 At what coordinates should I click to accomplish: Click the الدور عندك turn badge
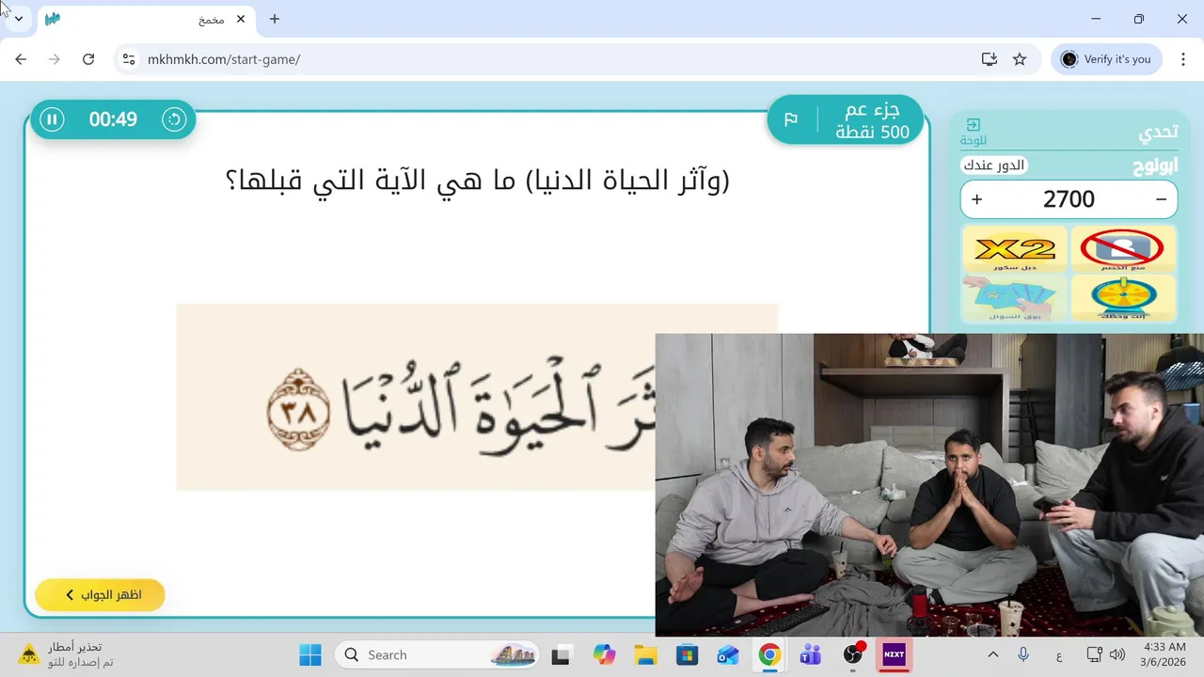point(993,165)
